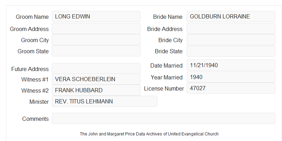Select the Groom City field
Image resolution: width=282 pixels, height=141 pixels.
point(96,40)
